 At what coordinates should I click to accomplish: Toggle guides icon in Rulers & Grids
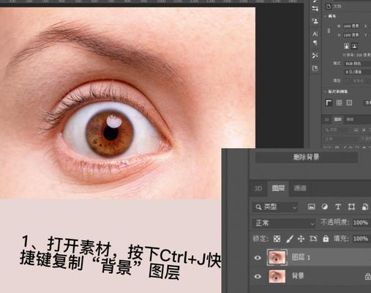(x=349, y=103)
